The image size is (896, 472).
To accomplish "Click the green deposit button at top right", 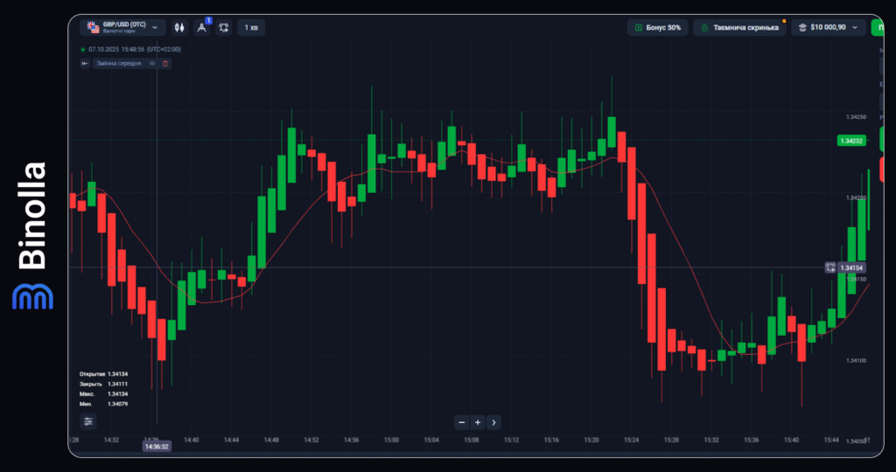I will click(x=876, y=28).
